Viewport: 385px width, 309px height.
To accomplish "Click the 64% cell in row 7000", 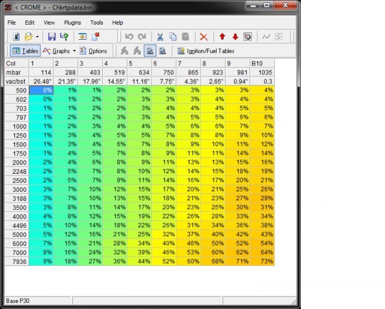I will pos(262,252).
